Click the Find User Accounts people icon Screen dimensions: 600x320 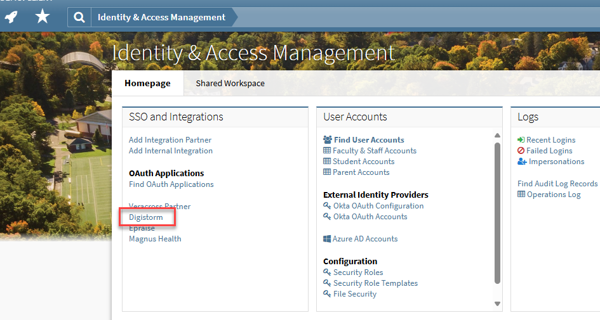327,140
